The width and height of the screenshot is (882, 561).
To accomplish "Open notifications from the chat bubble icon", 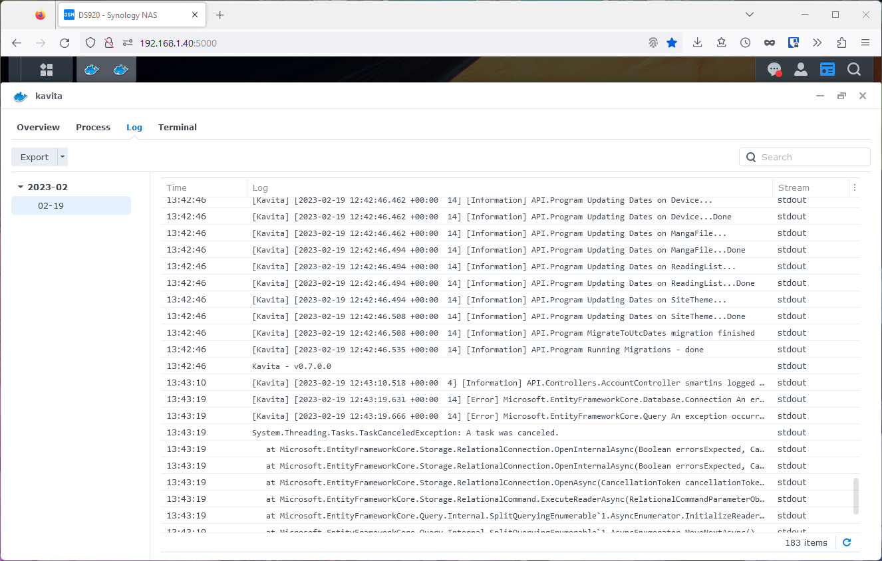I will (x=774, y=69).
